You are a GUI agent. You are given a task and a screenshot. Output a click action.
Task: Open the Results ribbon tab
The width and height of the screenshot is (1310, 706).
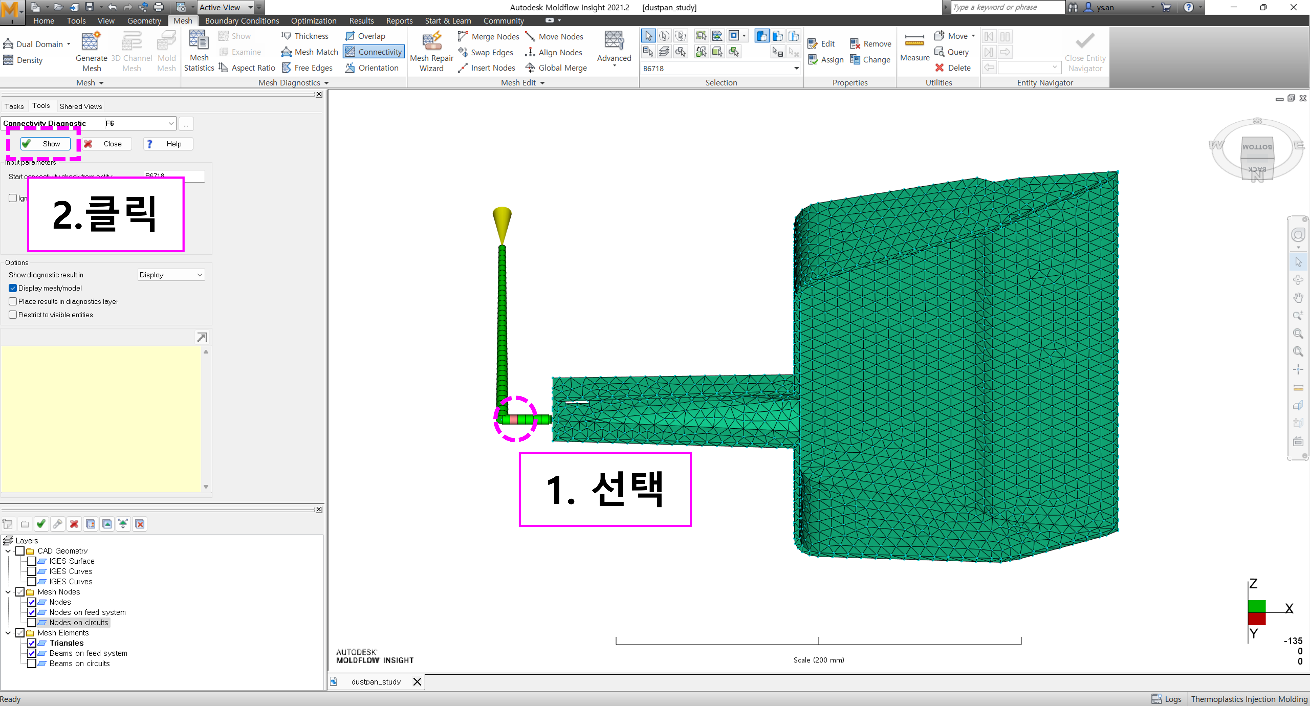coord(361,20)
